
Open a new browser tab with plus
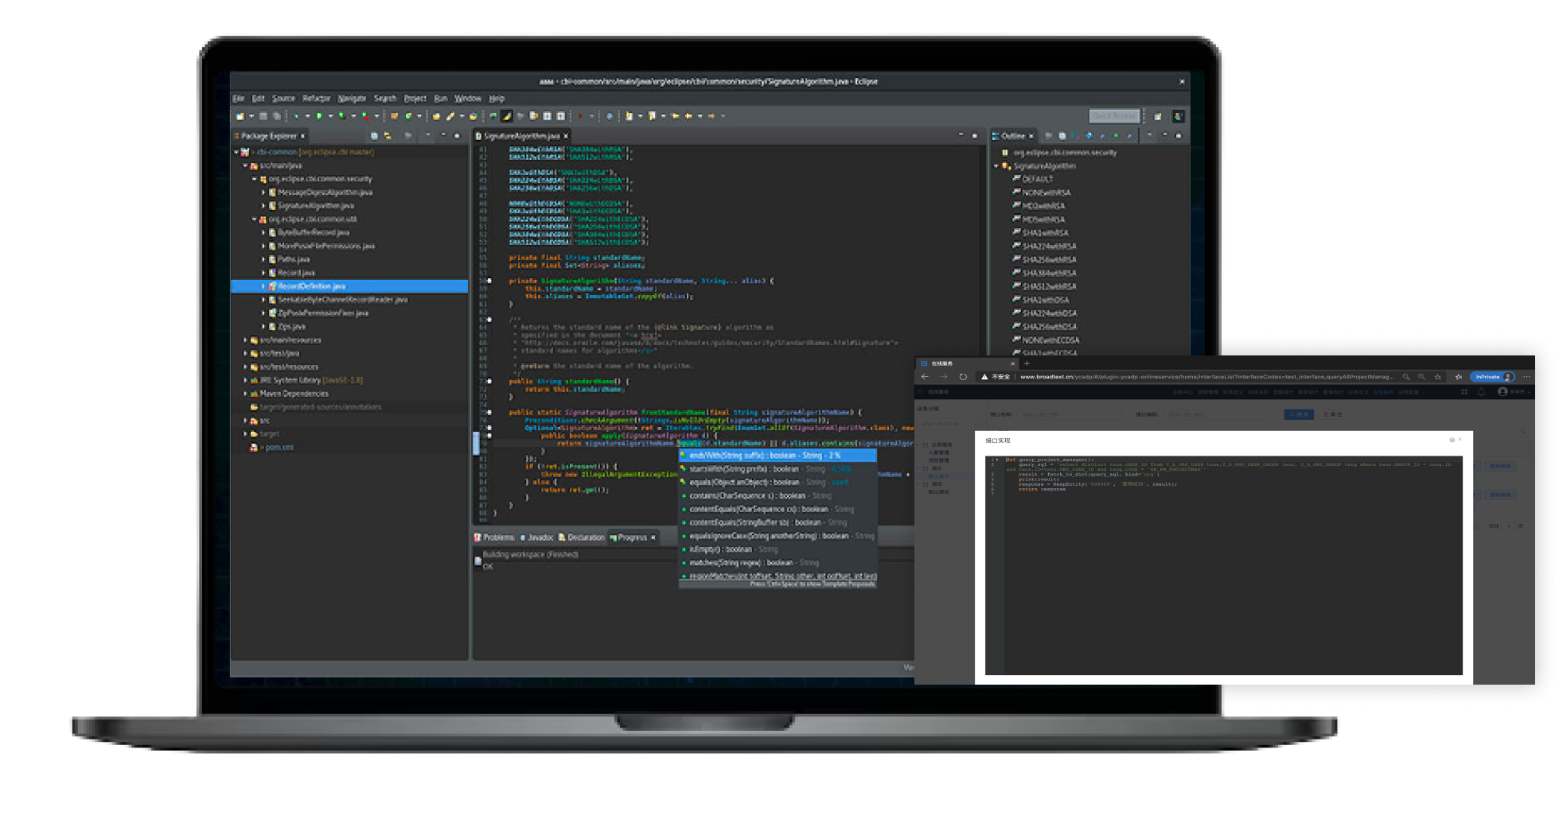[1027, 363]
